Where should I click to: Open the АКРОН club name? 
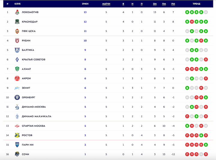(x=26, y=78)
